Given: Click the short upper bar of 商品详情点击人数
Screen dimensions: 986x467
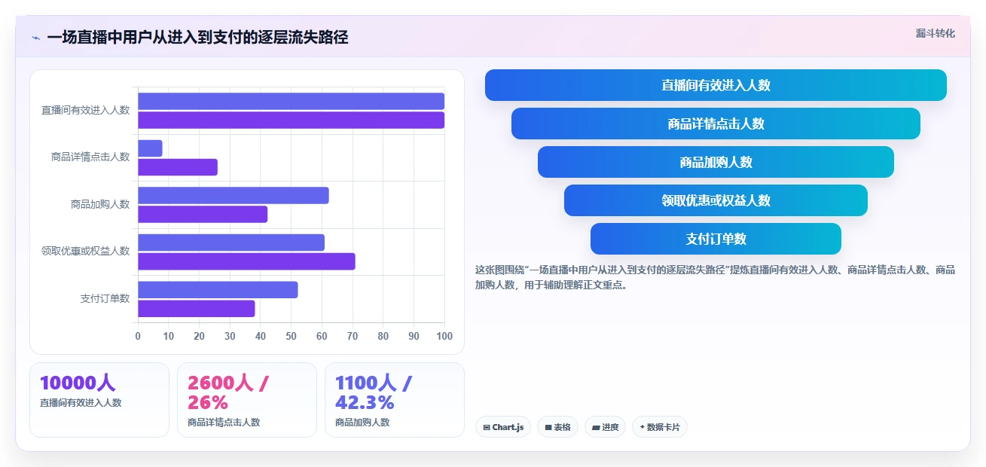Looking at the screenshot, I should pyautogui.click(x=150, y=148).
